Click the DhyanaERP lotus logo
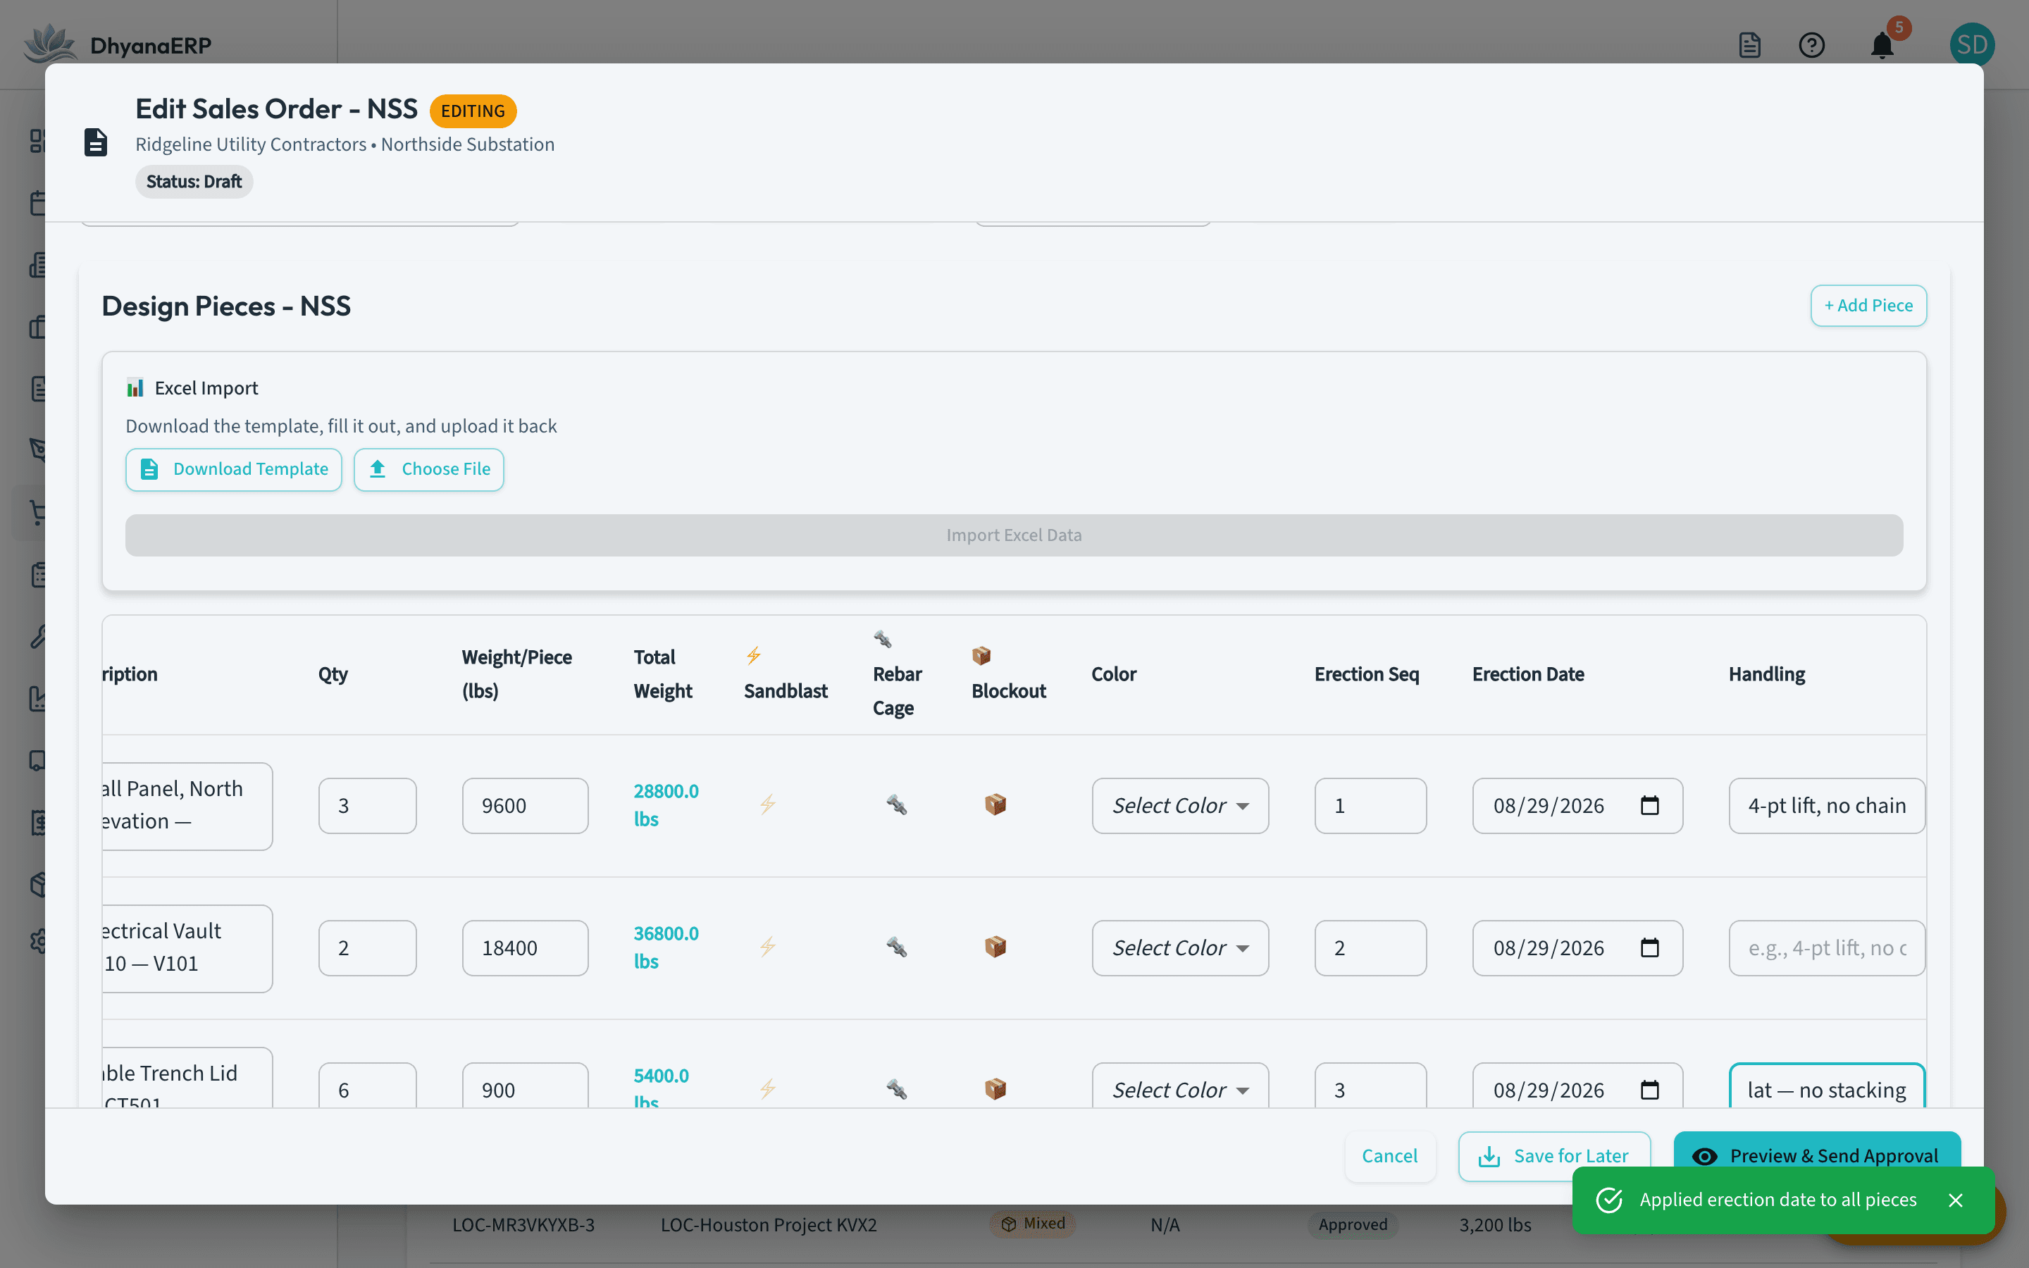 coord(50,44)
